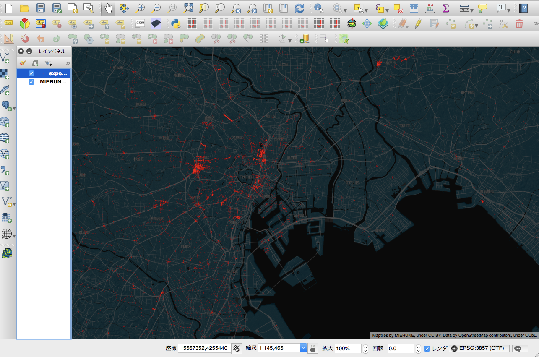Click the magnification 100% field
This screenshot has width=539, height=357.
(348, 348)
